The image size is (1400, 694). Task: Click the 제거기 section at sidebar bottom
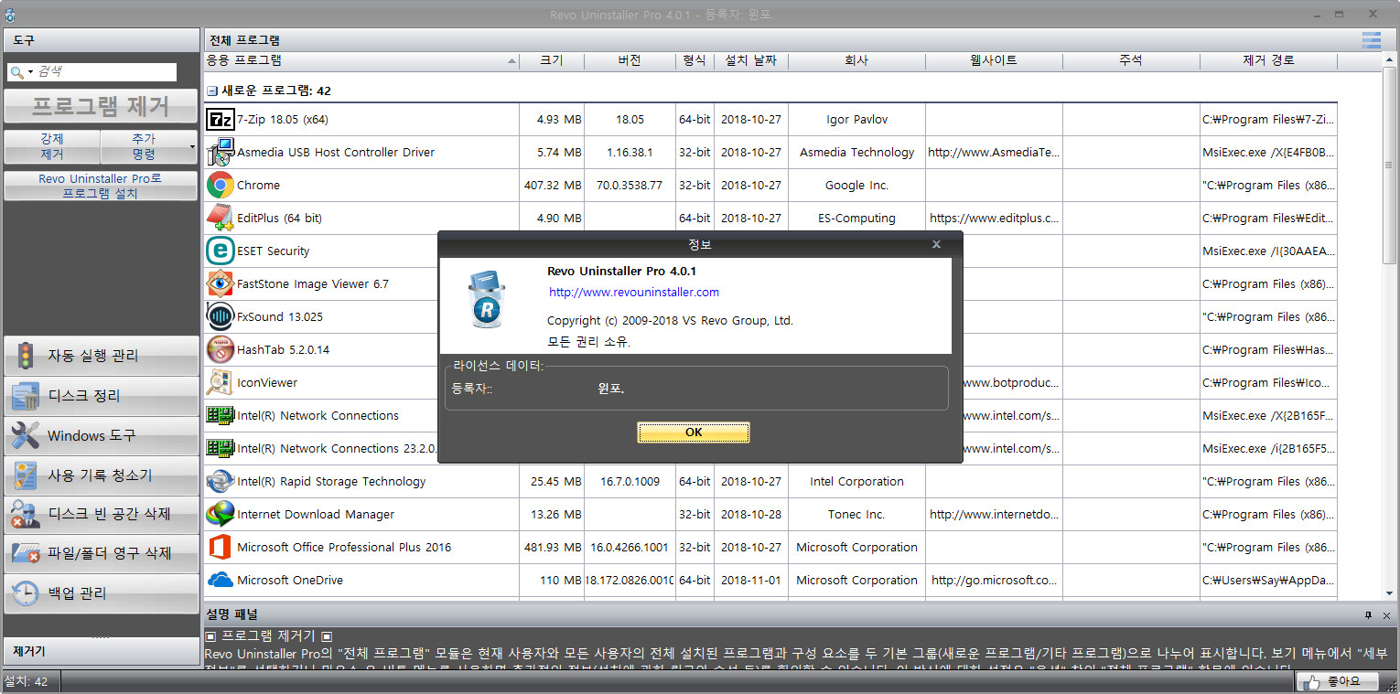pyautogui.click(x=101, y=651)
